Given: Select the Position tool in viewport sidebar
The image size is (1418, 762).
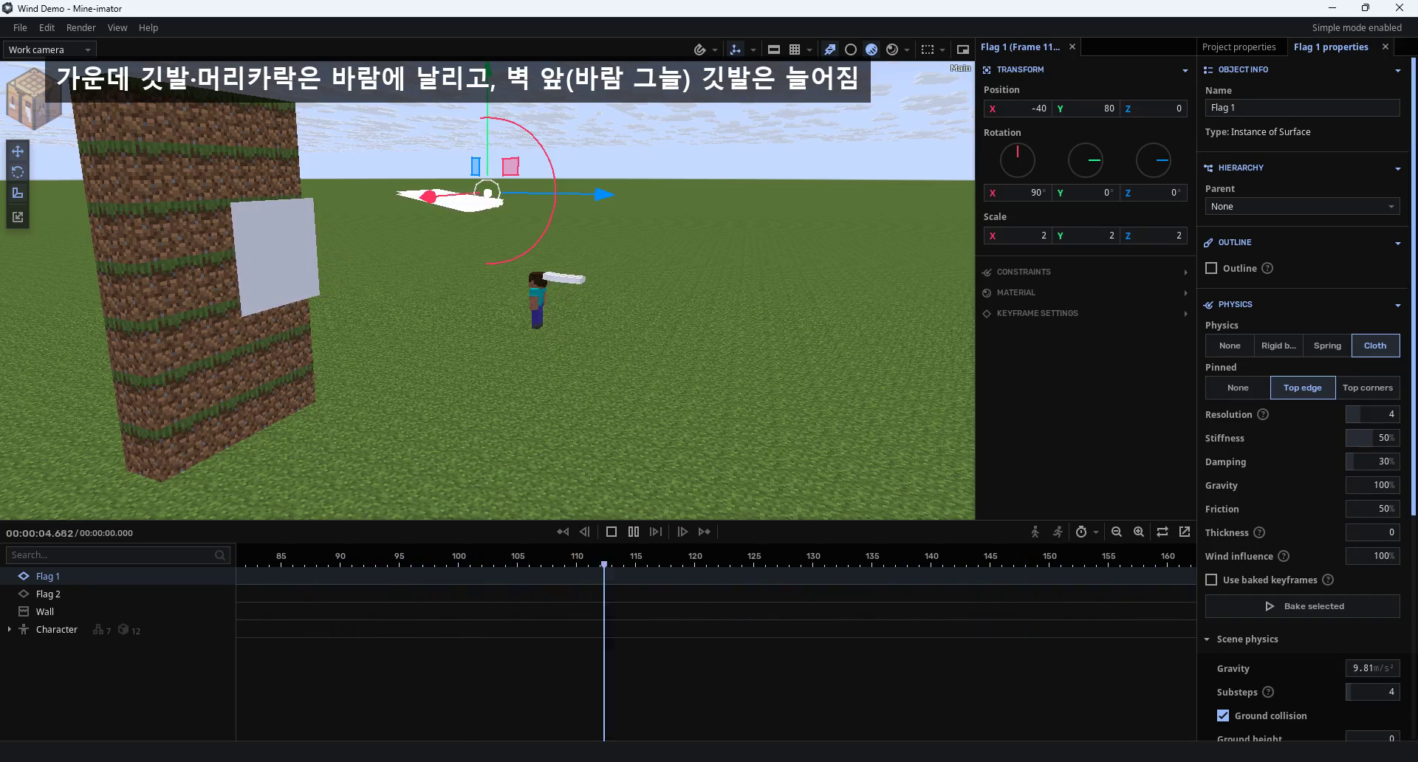Looking at the screenshot, I should (18, 151).
